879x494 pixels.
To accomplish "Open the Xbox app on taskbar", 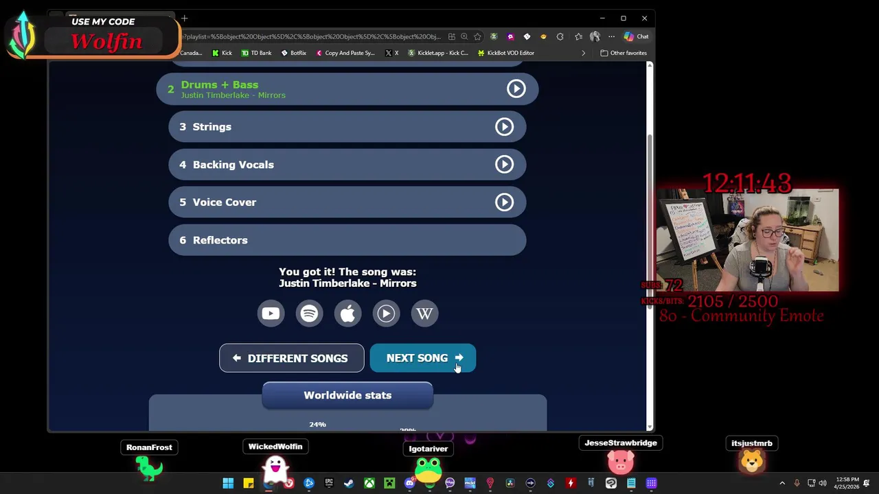I will [369, 483].
